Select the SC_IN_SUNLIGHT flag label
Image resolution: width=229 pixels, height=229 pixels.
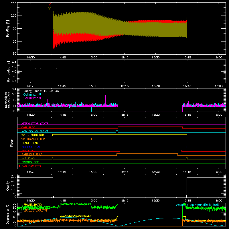[33, 135]
